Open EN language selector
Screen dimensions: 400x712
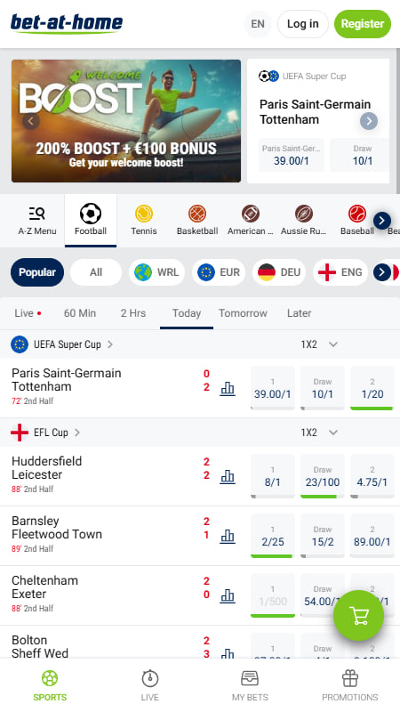point(258,24)
